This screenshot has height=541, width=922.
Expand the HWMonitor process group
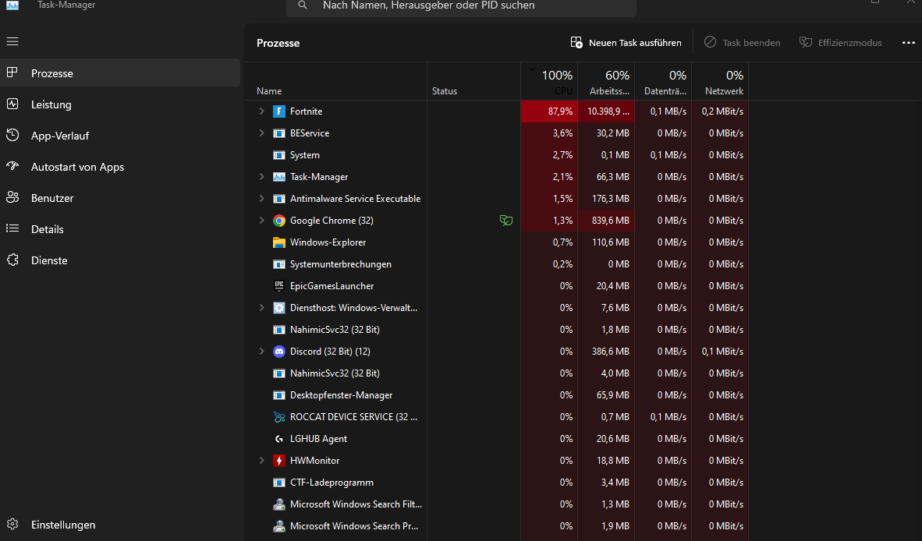(261, 461)
